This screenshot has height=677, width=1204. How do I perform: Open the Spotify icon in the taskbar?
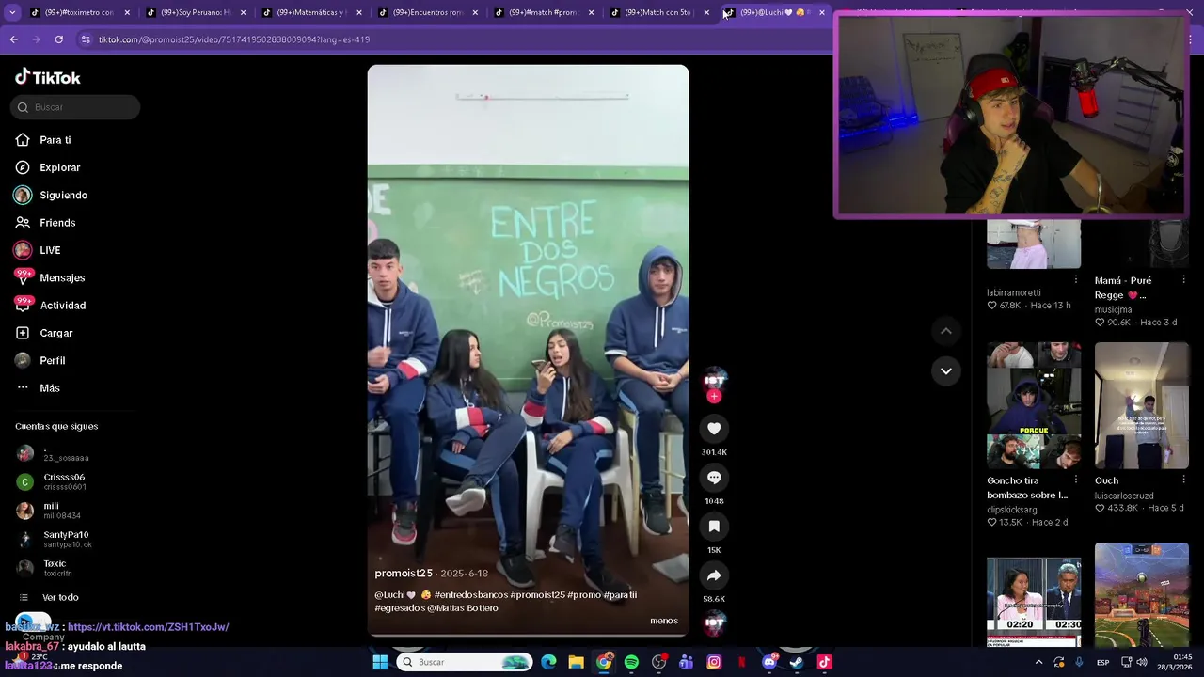click(631, 662)
